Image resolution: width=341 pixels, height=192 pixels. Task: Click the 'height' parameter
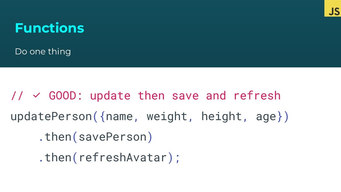221,117
